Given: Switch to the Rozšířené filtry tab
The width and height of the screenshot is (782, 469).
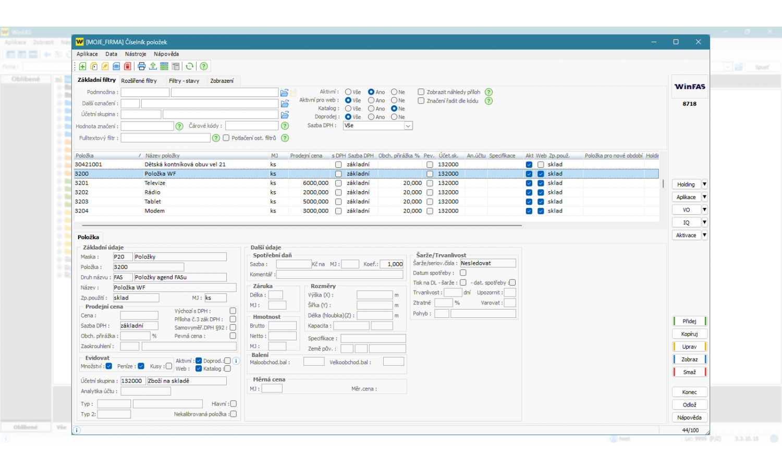Looking at the screenshot, I should coord(139,81).
